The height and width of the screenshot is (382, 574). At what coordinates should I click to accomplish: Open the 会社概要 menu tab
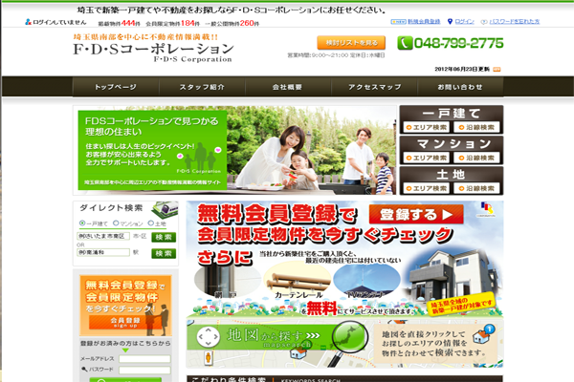(x=288, y=87)
